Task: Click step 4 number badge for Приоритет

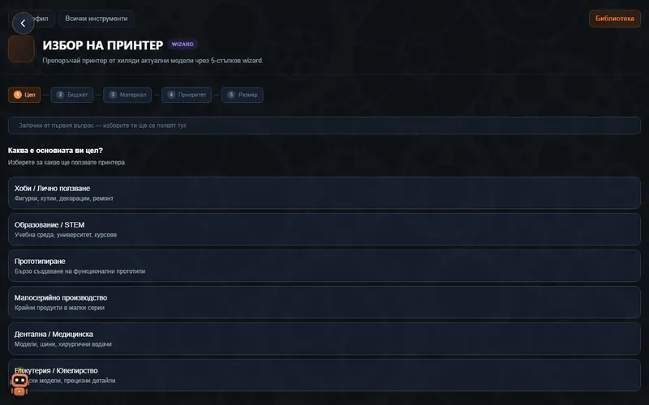Action: 171,95
